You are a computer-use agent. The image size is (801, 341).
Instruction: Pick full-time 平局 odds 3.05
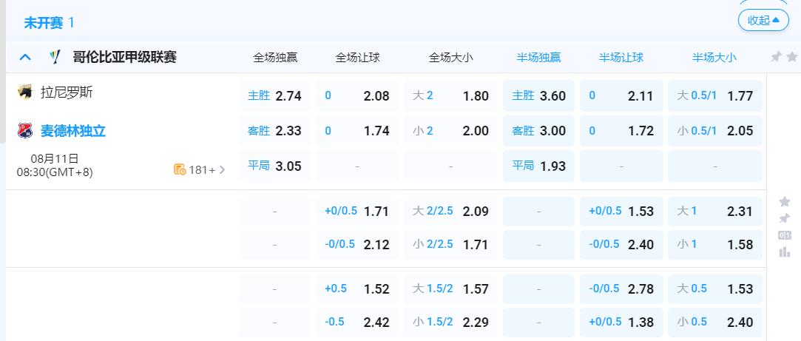[x=274, y=166]
